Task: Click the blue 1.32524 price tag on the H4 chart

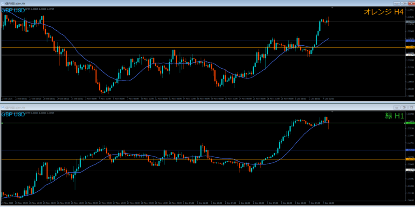Action: 410,41
